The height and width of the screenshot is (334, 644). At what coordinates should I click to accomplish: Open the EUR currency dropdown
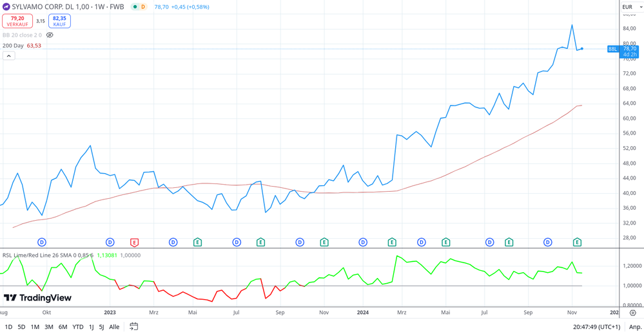click(631, 7)
